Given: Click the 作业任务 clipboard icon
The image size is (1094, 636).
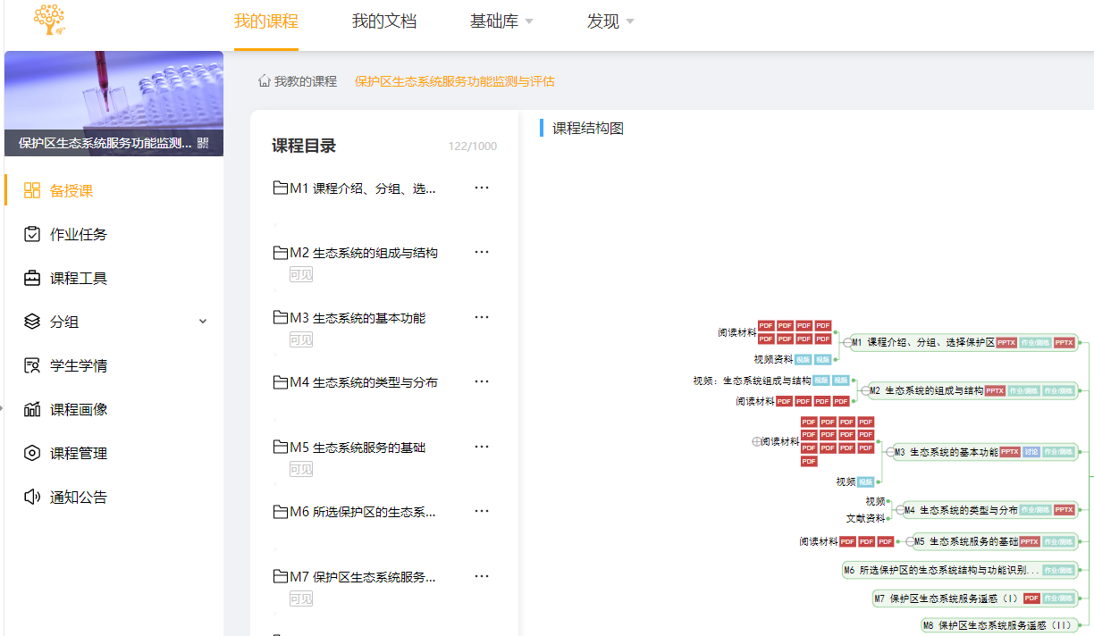Looking at the screenshot, I should click(x=32, y=234).
